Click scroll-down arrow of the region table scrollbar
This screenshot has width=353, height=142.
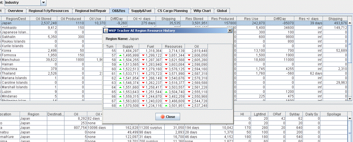350,99
